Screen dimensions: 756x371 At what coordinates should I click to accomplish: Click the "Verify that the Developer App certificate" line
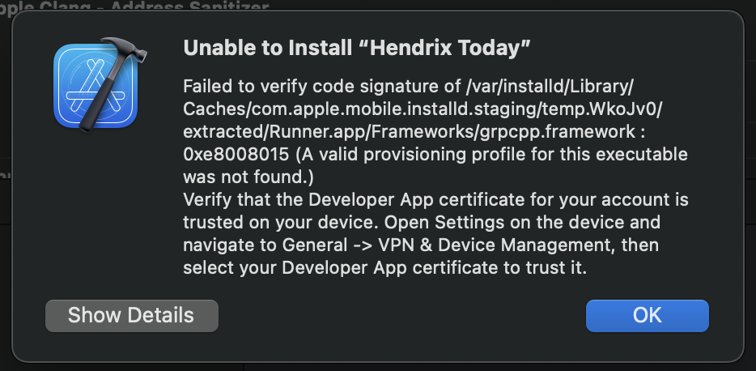pyautogui.click(x=435, y=200)
